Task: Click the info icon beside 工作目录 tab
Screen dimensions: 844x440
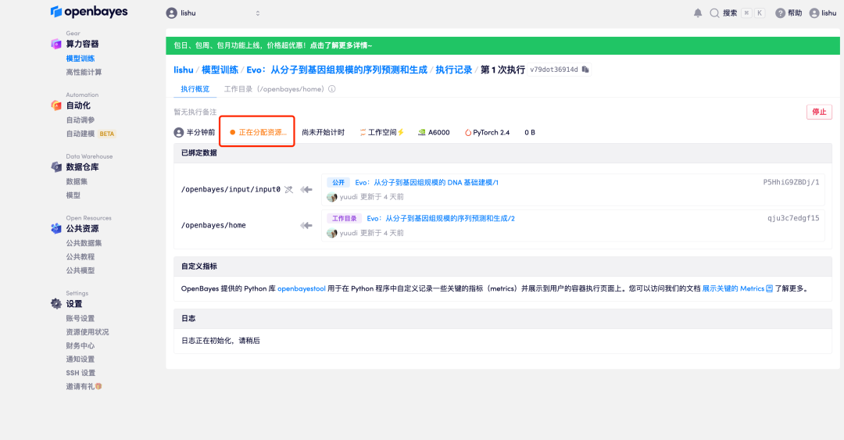Action: 332,89
